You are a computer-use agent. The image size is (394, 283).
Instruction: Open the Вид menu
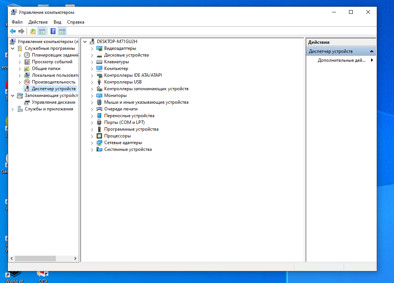click(x=57, y=22)
